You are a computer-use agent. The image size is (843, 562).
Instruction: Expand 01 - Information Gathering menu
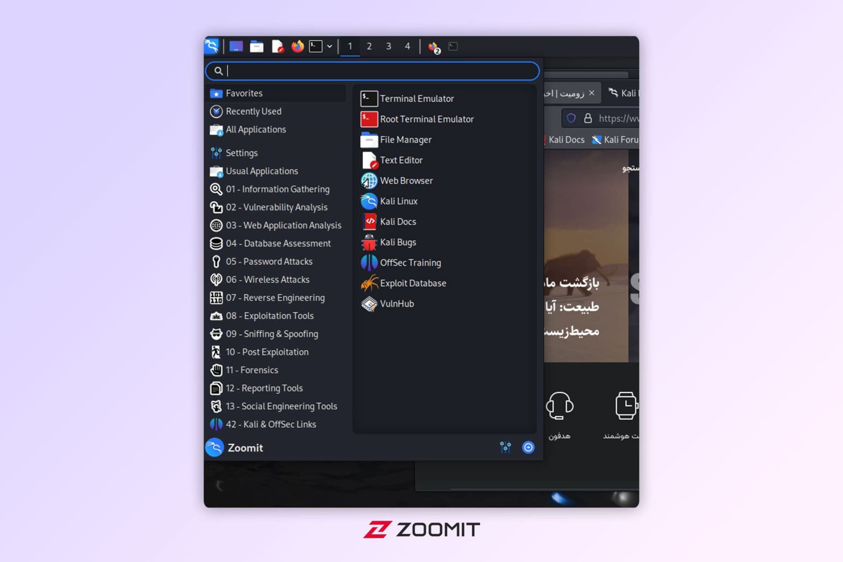278,188
